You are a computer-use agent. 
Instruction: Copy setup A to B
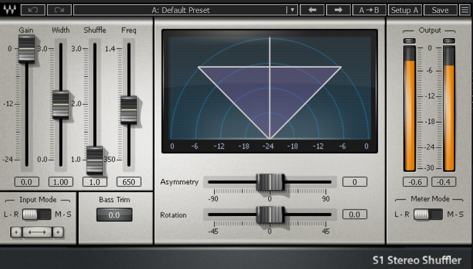click(369, 10)
